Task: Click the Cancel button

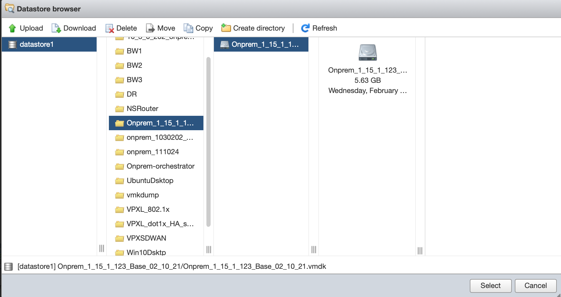Action: [535, 286]
